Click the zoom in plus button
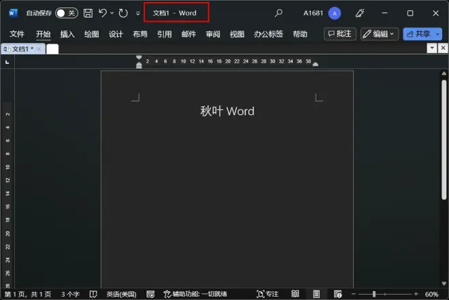Viewport: 449px width, 300px height. pyautogui.click(x=416, y=294)
